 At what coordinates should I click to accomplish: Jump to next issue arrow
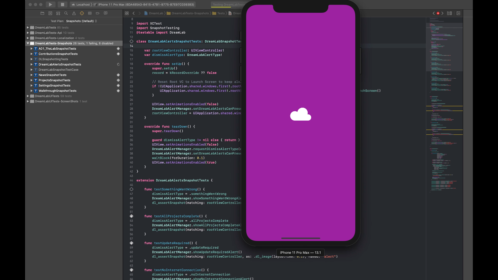point(442,13)
